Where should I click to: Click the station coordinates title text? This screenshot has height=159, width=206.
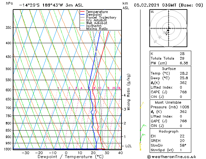(51, 5)
